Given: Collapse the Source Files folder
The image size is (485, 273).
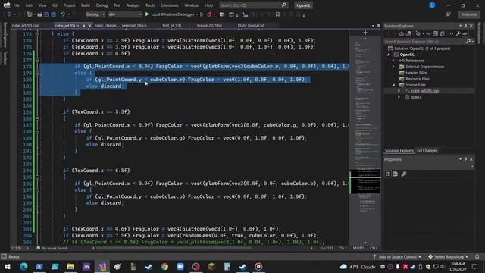Looking at the screenshot, I should 393,85.
